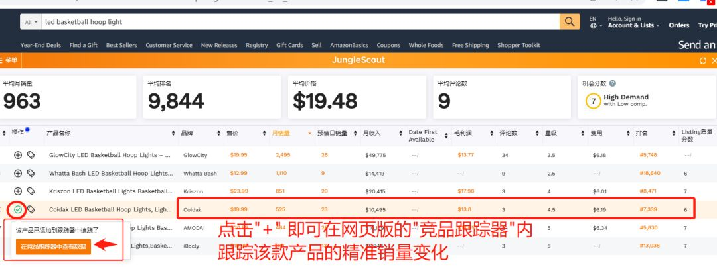Open the All departments search dropdown
Viewport: 717px width, 267px height.
pos(31,22)
